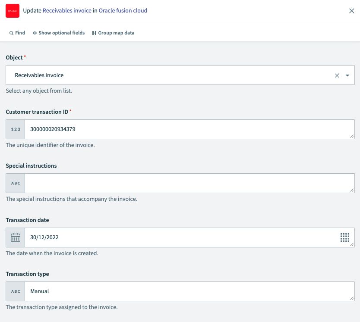Click the Oracle logo icon
Image resolution: width=360 pixels, height=322 pixels.
pyautogui.click(x=13, y=11)
